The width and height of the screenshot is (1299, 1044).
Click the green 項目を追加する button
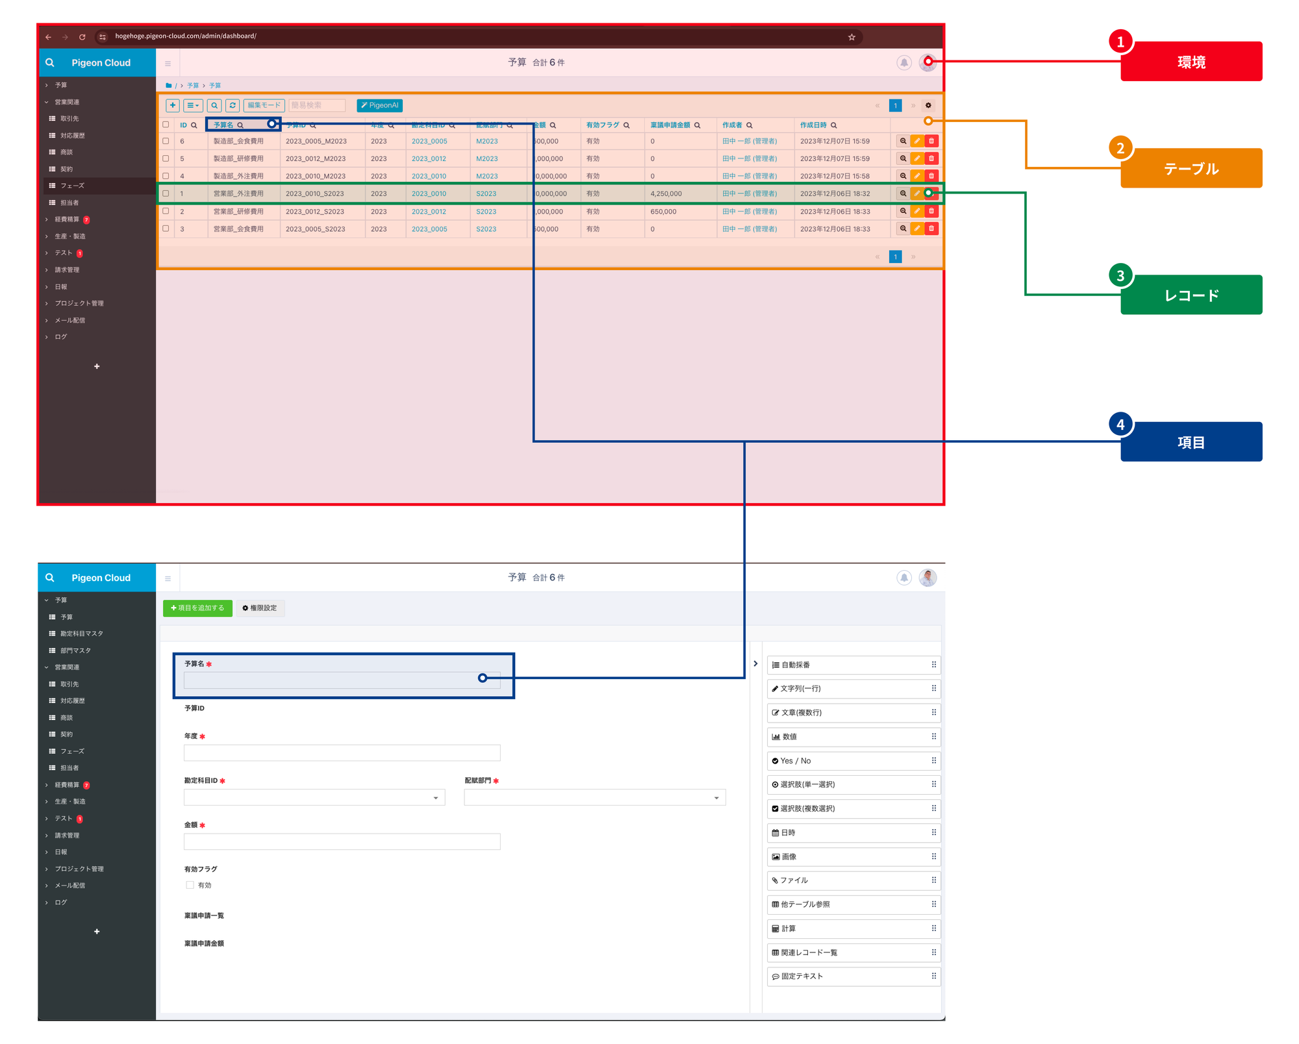point(197,608)
